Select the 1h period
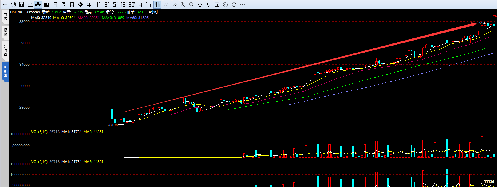This screenshot has height=187, width=497. pos(149,4)
